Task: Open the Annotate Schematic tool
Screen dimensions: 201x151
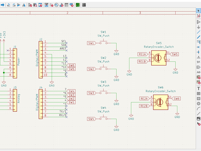Action: coord(46,5)
